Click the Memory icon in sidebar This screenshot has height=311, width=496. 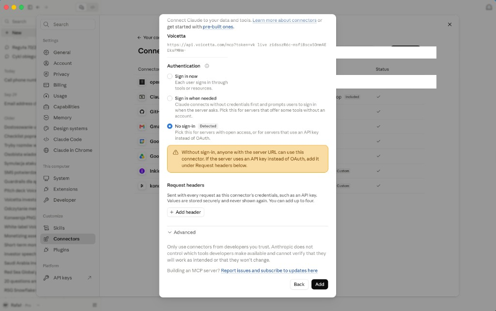coord(46,118)
